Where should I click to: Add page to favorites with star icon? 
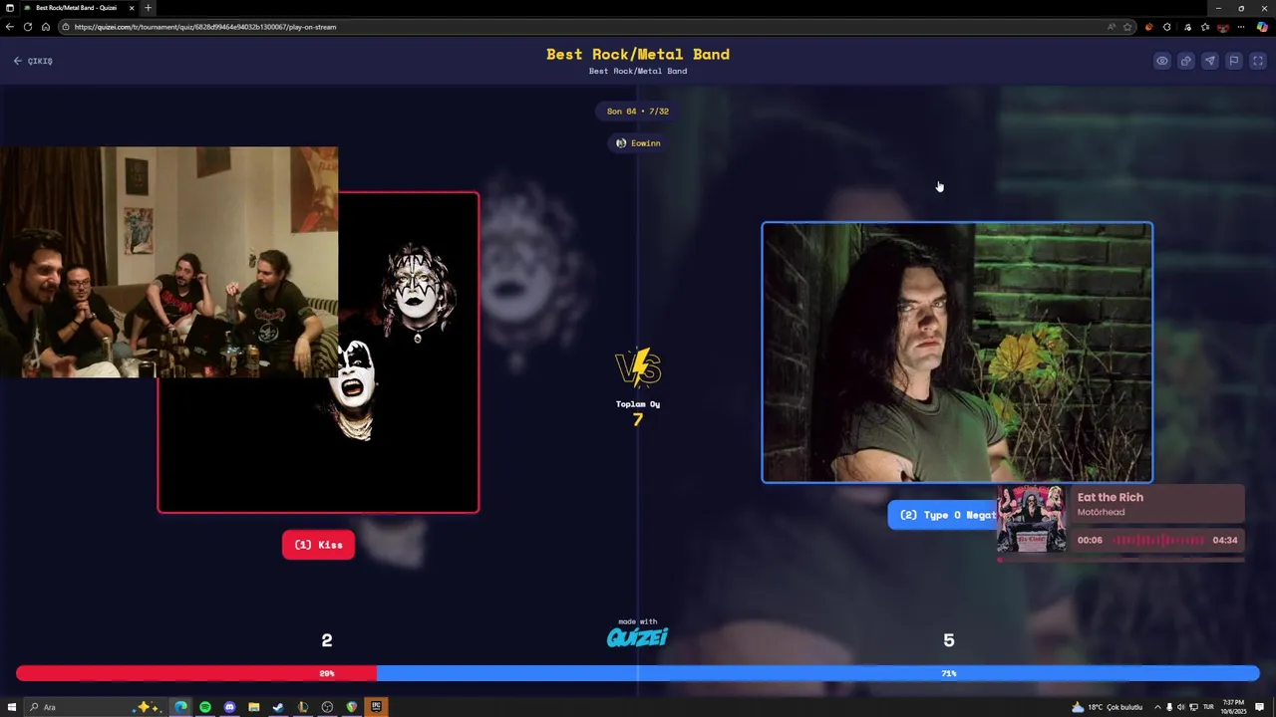(x=1127, y=27)
